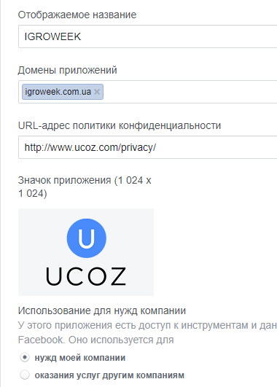
Task: Select оказания услуг другим компаниям radio button
Action: click(25, 375)
